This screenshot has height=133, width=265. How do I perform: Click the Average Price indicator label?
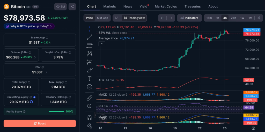pyautogui.click(x=108, y=38)
